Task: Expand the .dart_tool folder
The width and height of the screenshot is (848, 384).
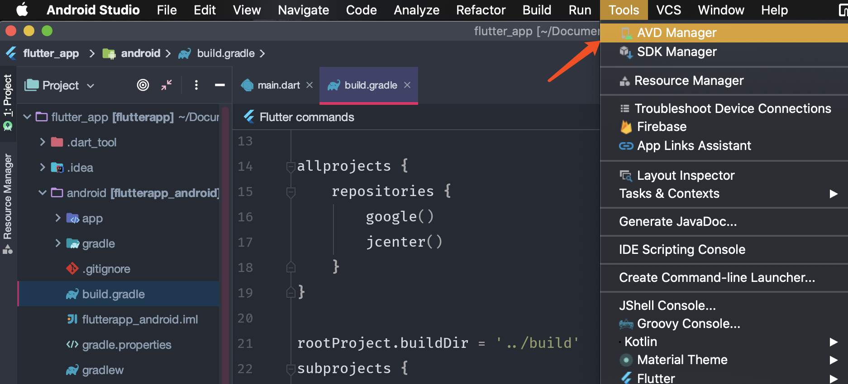Action: pos(43,142)
